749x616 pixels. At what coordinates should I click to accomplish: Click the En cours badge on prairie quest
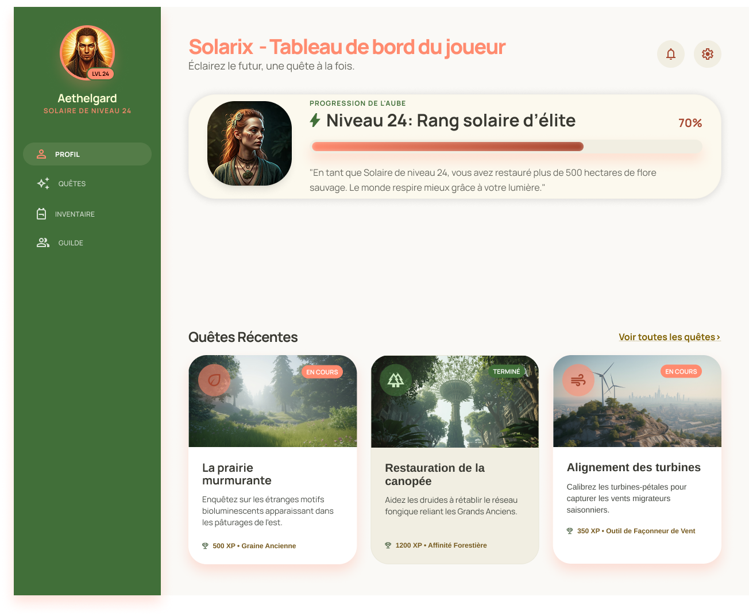pos(322,372)
